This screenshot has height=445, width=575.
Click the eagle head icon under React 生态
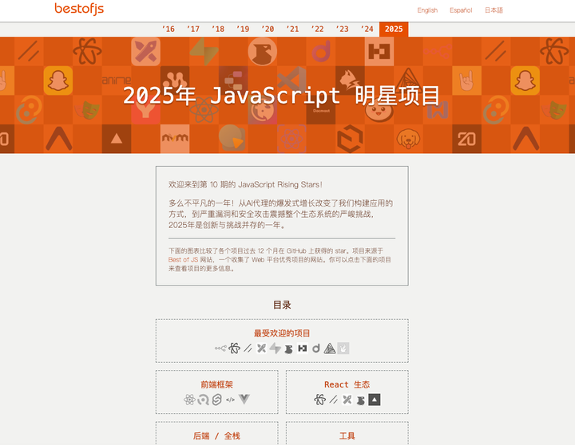pyautogui.click(x=360, y=400)
